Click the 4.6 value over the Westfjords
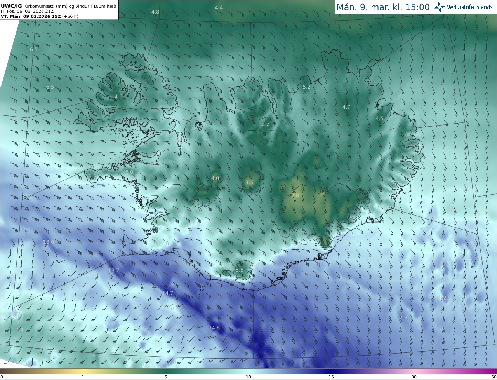 click(x=118, y=96)
